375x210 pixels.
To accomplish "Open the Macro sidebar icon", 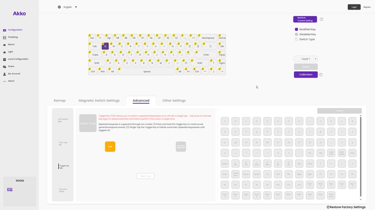I will tap(5, 45).
